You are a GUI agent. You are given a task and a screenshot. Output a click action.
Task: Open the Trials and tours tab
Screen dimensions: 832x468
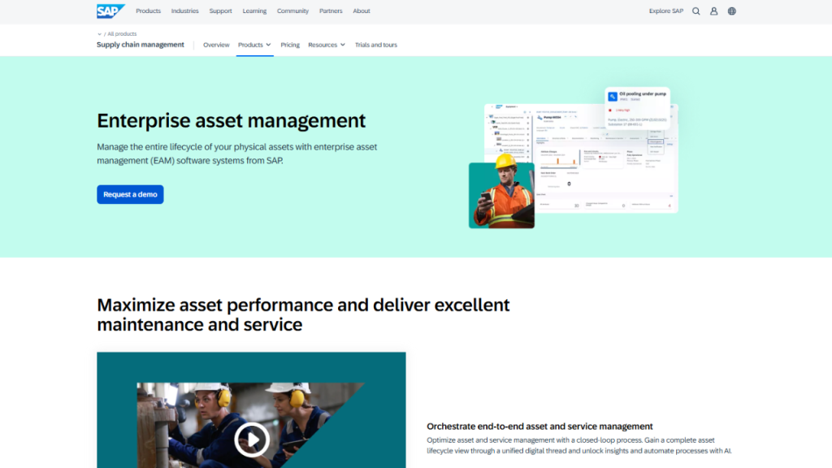(375, 45)
